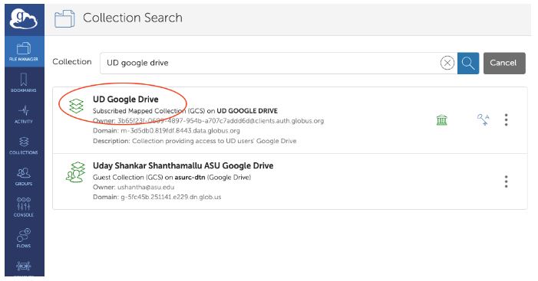Open File Manager in the sidebar
538x281 pixels.
pos(24,51)
